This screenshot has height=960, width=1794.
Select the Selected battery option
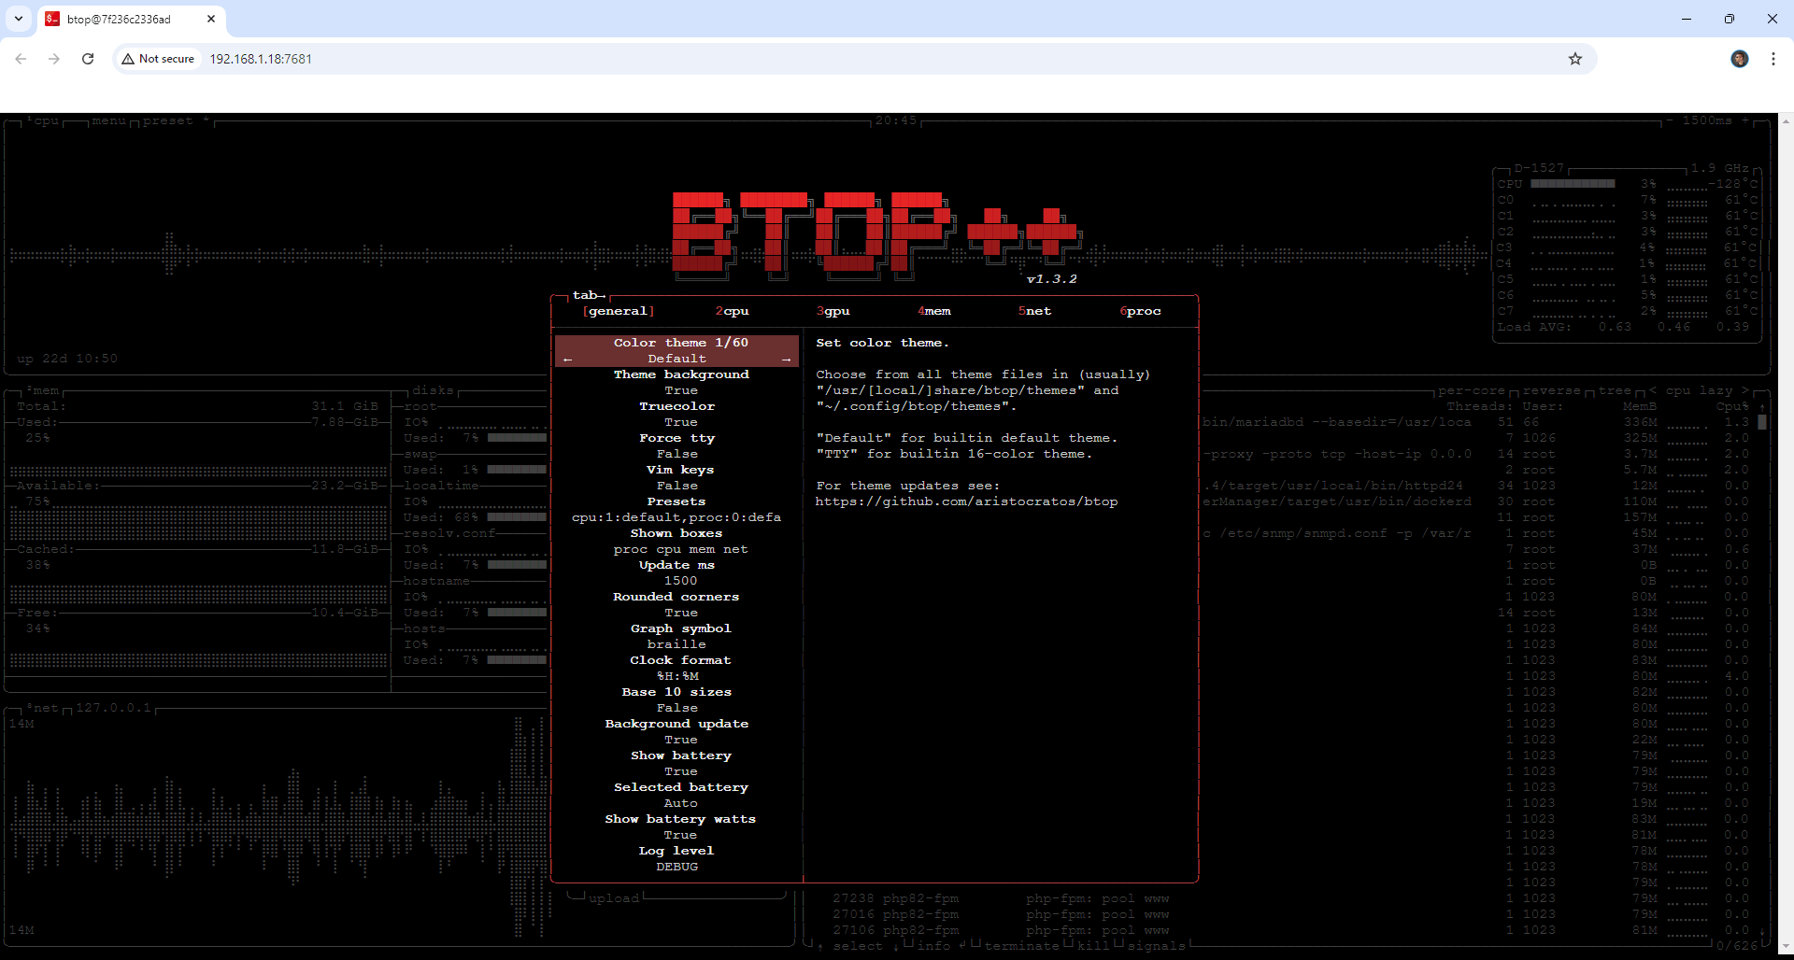click(x=681, y=787)
